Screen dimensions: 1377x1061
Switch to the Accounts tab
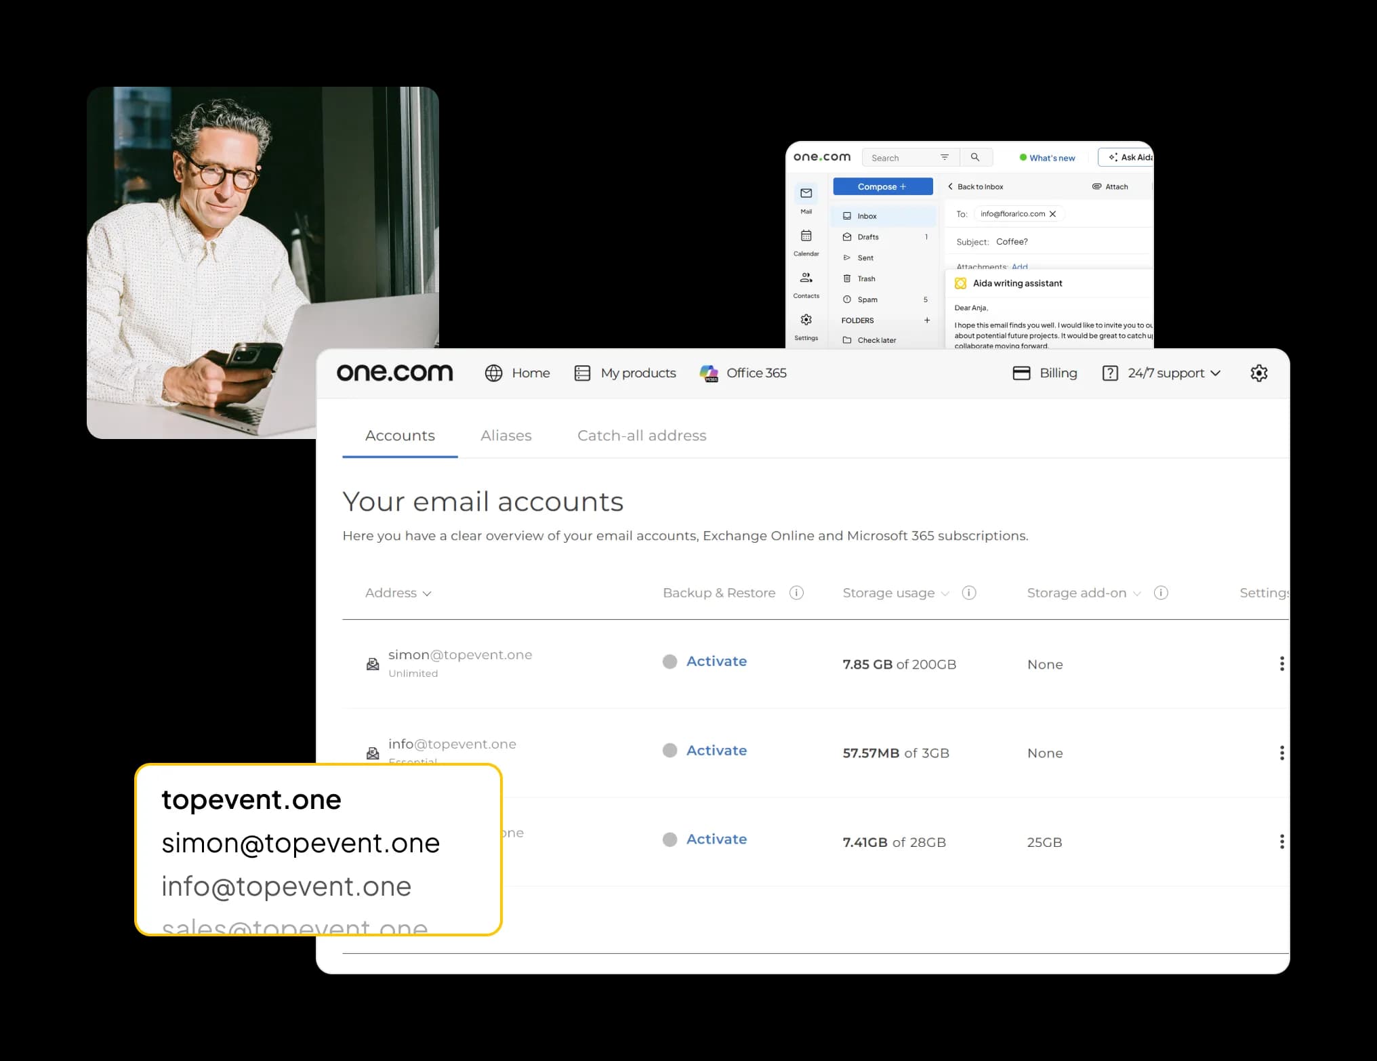(400, 436)
